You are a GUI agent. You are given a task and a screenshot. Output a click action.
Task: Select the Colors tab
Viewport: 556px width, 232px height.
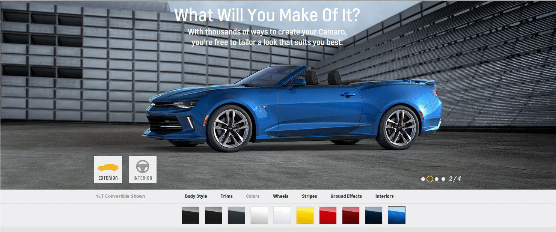tap(253, 196)
